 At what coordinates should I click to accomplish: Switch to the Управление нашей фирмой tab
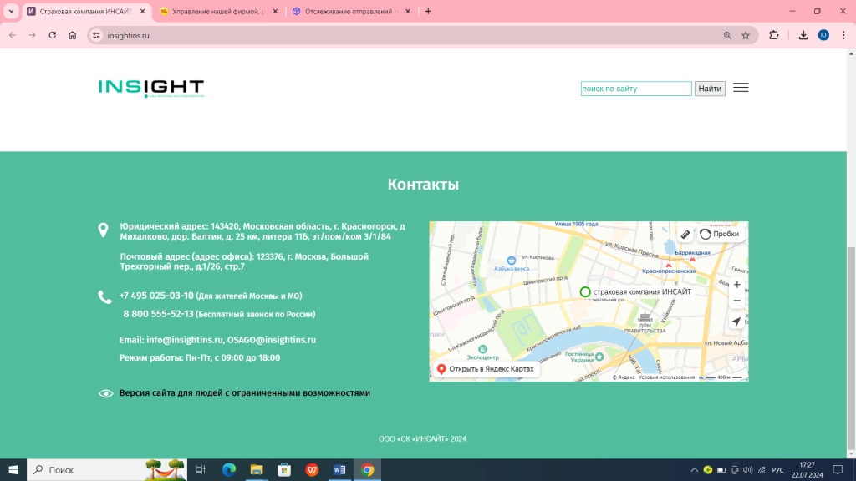click(x=218, y=12)
